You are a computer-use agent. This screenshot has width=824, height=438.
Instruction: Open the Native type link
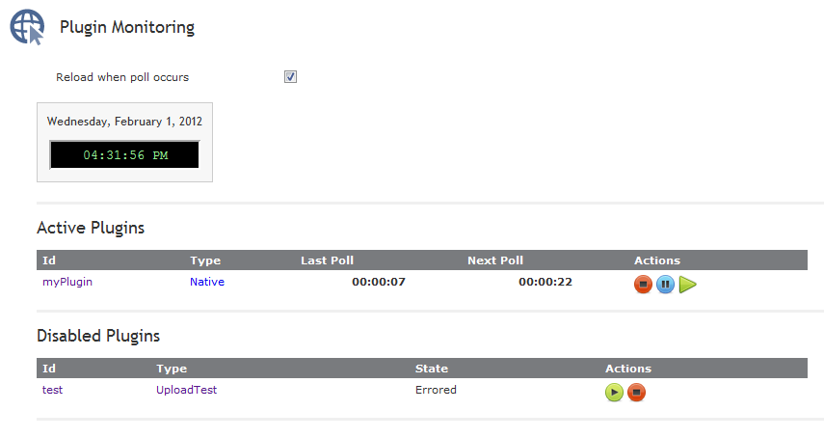pos(207,282)
